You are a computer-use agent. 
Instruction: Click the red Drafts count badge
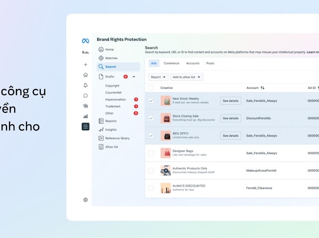click(126, 77)
